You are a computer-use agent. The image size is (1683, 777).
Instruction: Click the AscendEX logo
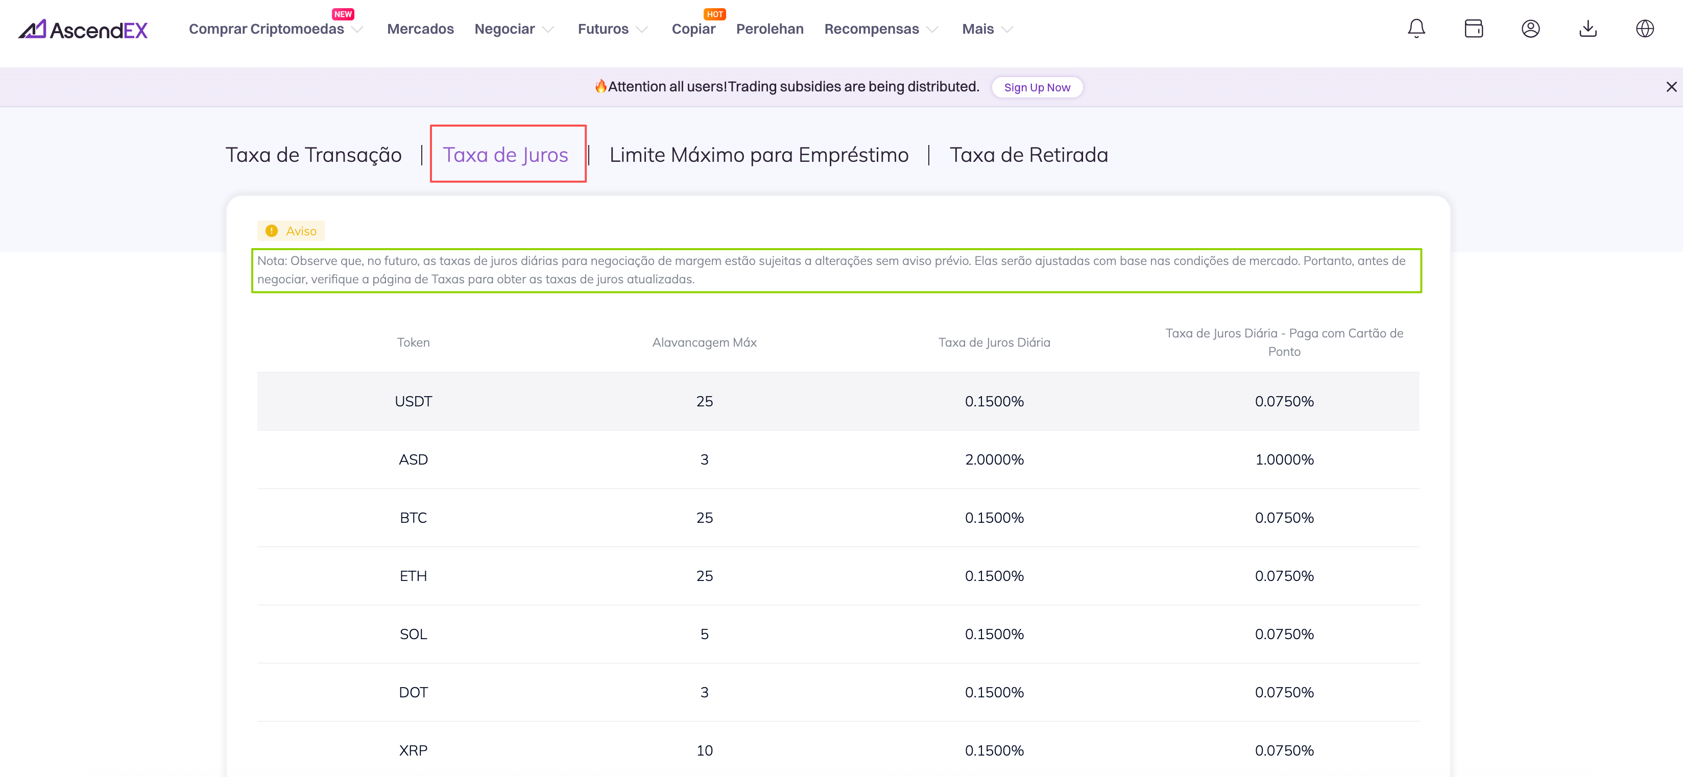(x=83, y=30)
